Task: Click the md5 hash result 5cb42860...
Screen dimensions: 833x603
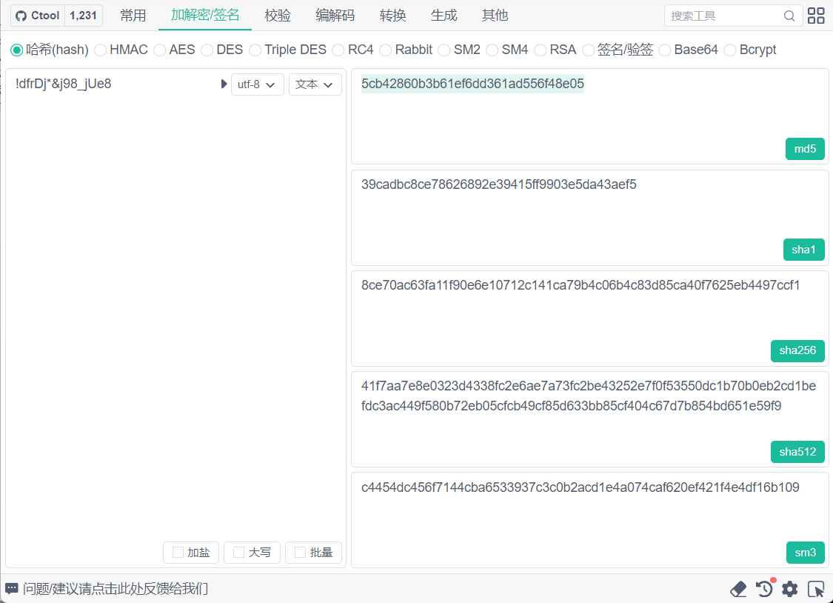Action: (x=472, y=84)
